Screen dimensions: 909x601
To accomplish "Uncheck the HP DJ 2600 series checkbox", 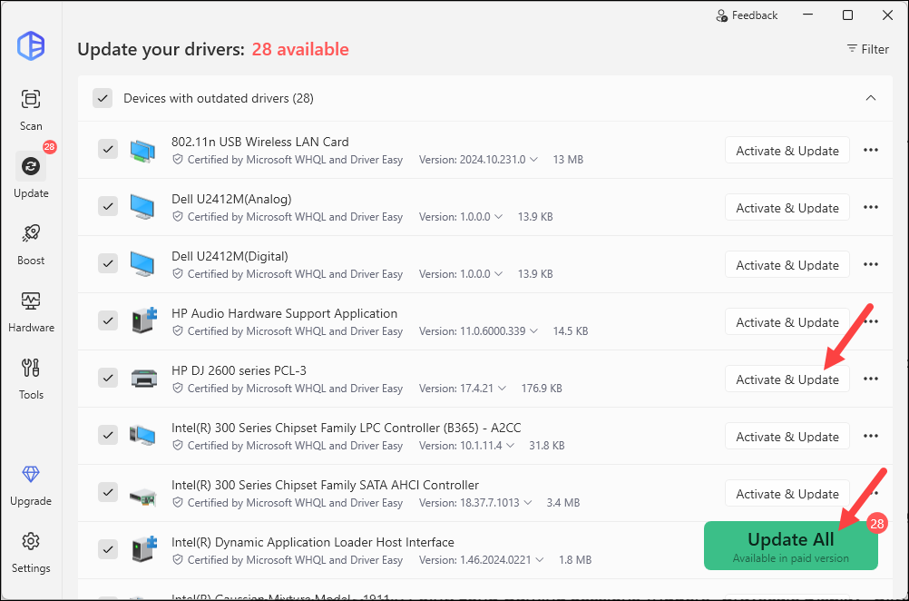I will (108, 378).
